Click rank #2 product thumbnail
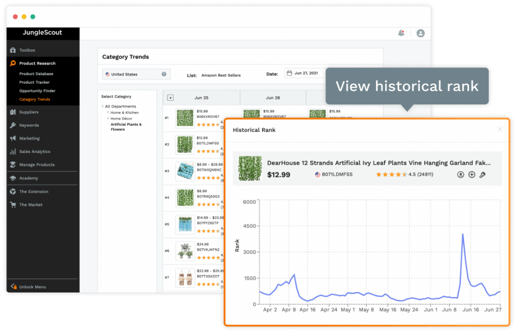Screen dimensions: 516x332 pos(185,145)
